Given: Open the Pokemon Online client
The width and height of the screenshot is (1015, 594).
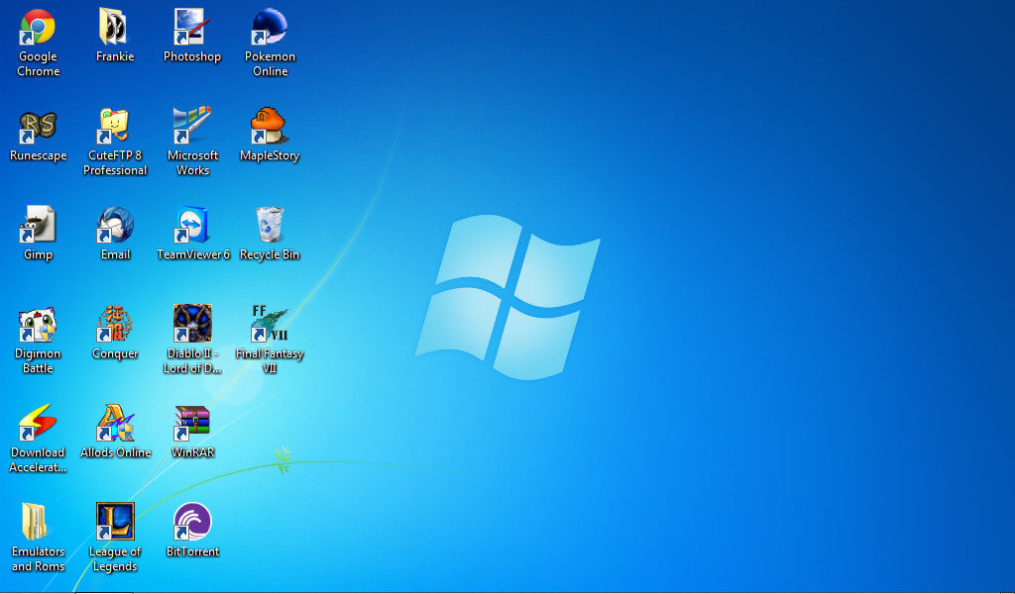Looking at the screenshot, I should click(270, 25).
